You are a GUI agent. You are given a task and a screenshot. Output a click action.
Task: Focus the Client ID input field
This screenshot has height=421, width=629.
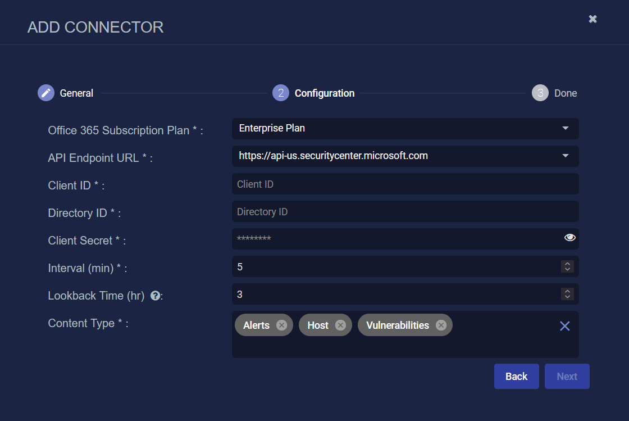(x=404, y=184)
